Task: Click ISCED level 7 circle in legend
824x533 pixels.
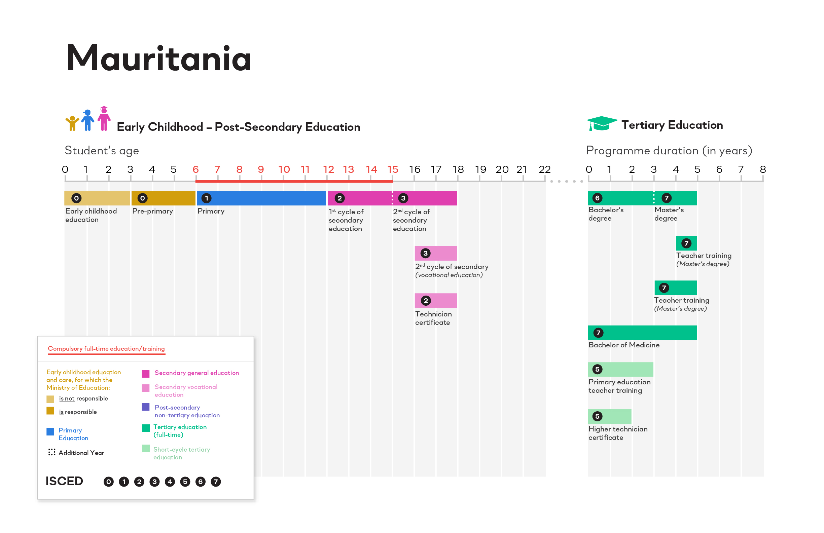Action: coord(216,482)
